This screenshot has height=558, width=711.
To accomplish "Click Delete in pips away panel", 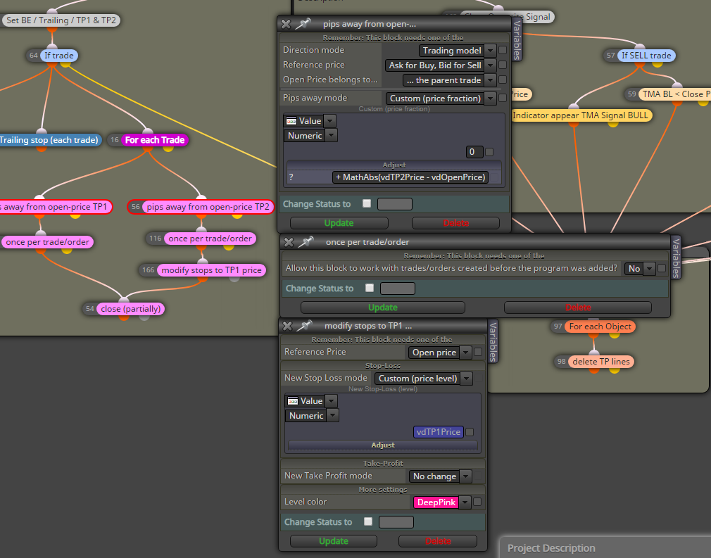I will coord(455,223).
